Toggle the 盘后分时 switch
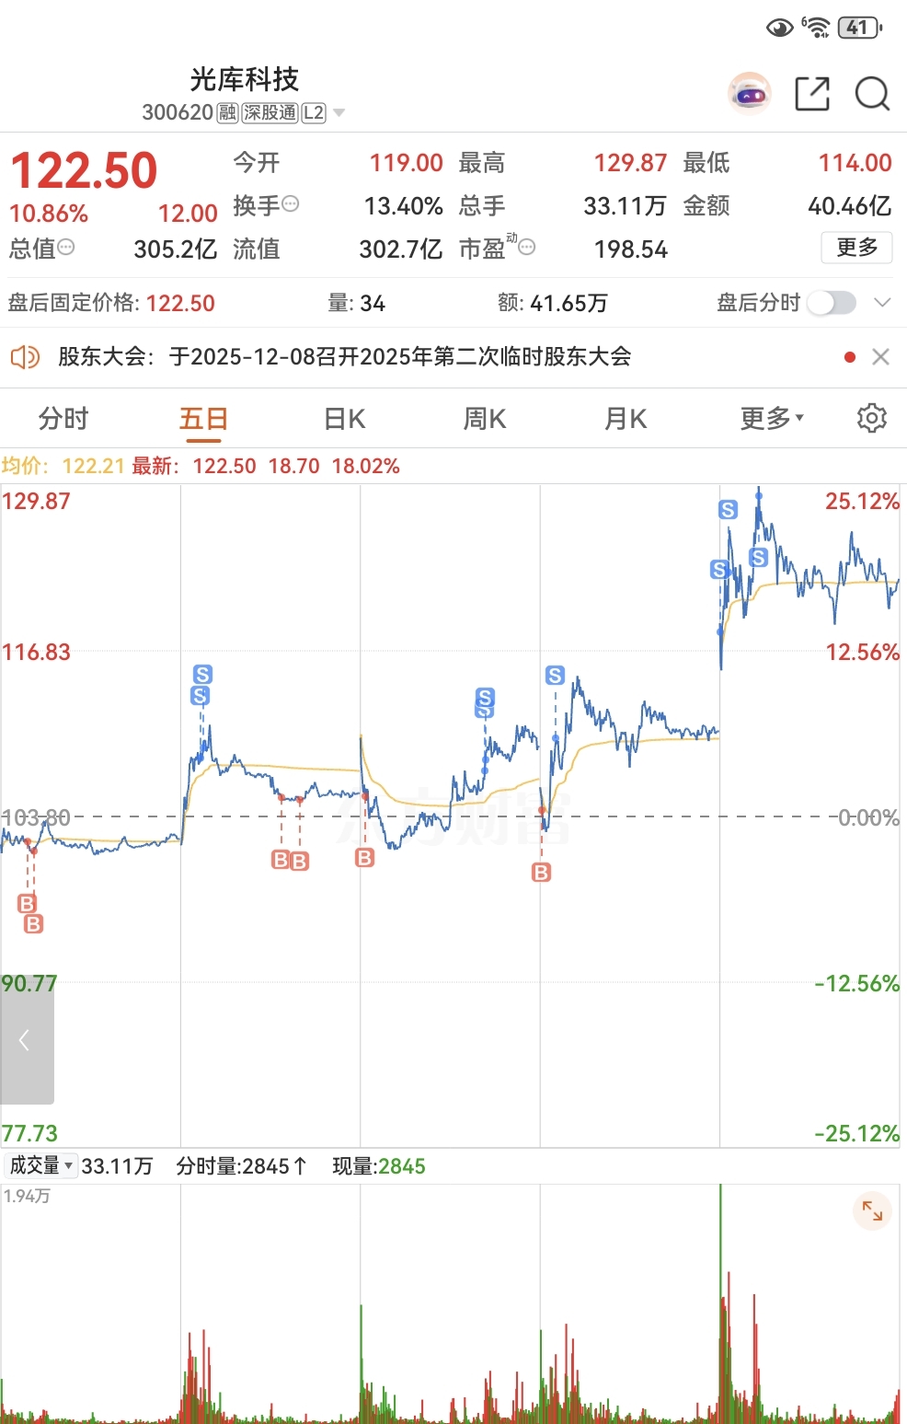The width and height of the screenshot is (907, 1424). click(x=832, y=303)
